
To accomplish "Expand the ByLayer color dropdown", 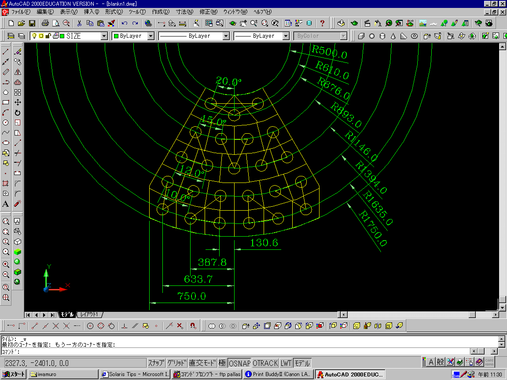I will (x=151, y=36).
